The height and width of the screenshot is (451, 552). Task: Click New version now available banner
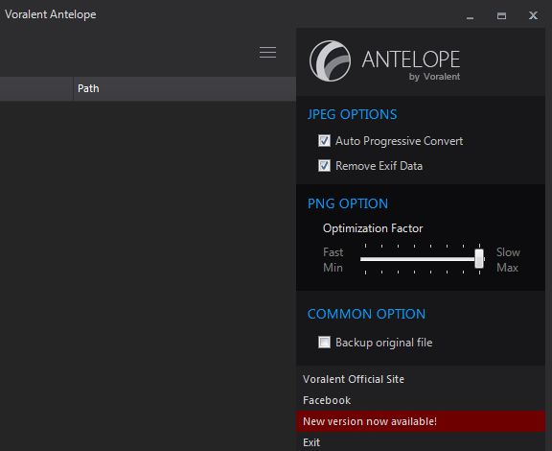421,421
